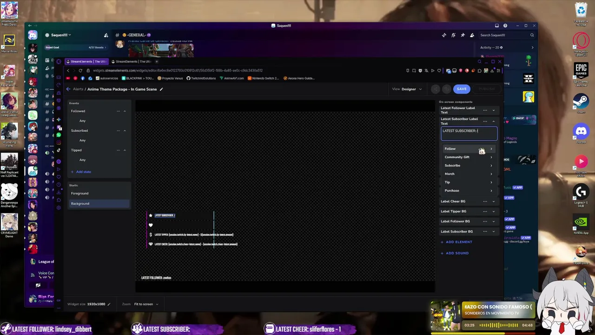Select the LATEST SUBSCRIBER label on canvas
The height and width of the screenshot is (335, 595).
[x=165, y=215]
